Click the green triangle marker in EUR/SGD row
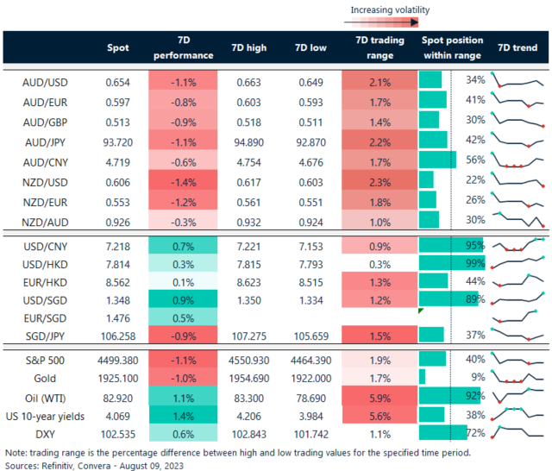 point(421,311)
